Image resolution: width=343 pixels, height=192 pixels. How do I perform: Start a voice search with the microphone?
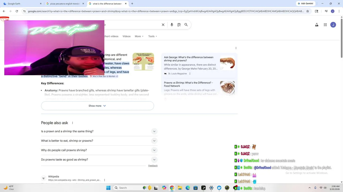(172, 25)
